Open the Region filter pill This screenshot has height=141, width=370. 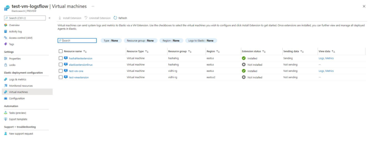pyautogui.click(x=171, y=41)
